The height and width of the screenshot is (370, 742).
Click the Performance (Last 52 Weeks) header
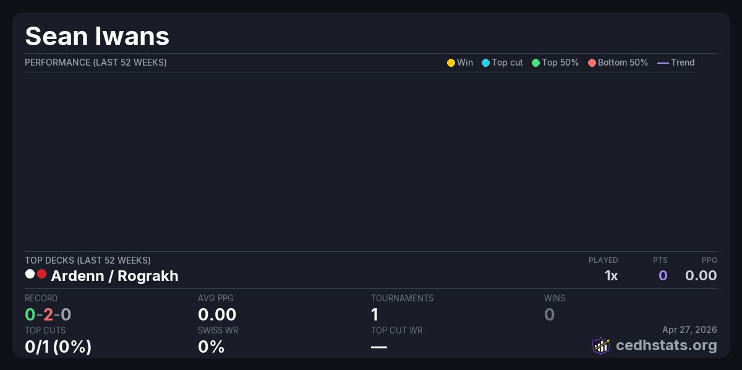pos(95,62)
